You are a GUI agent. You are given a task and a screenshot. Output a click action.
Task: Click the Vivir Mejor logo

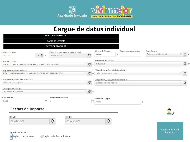pos(112,12)
